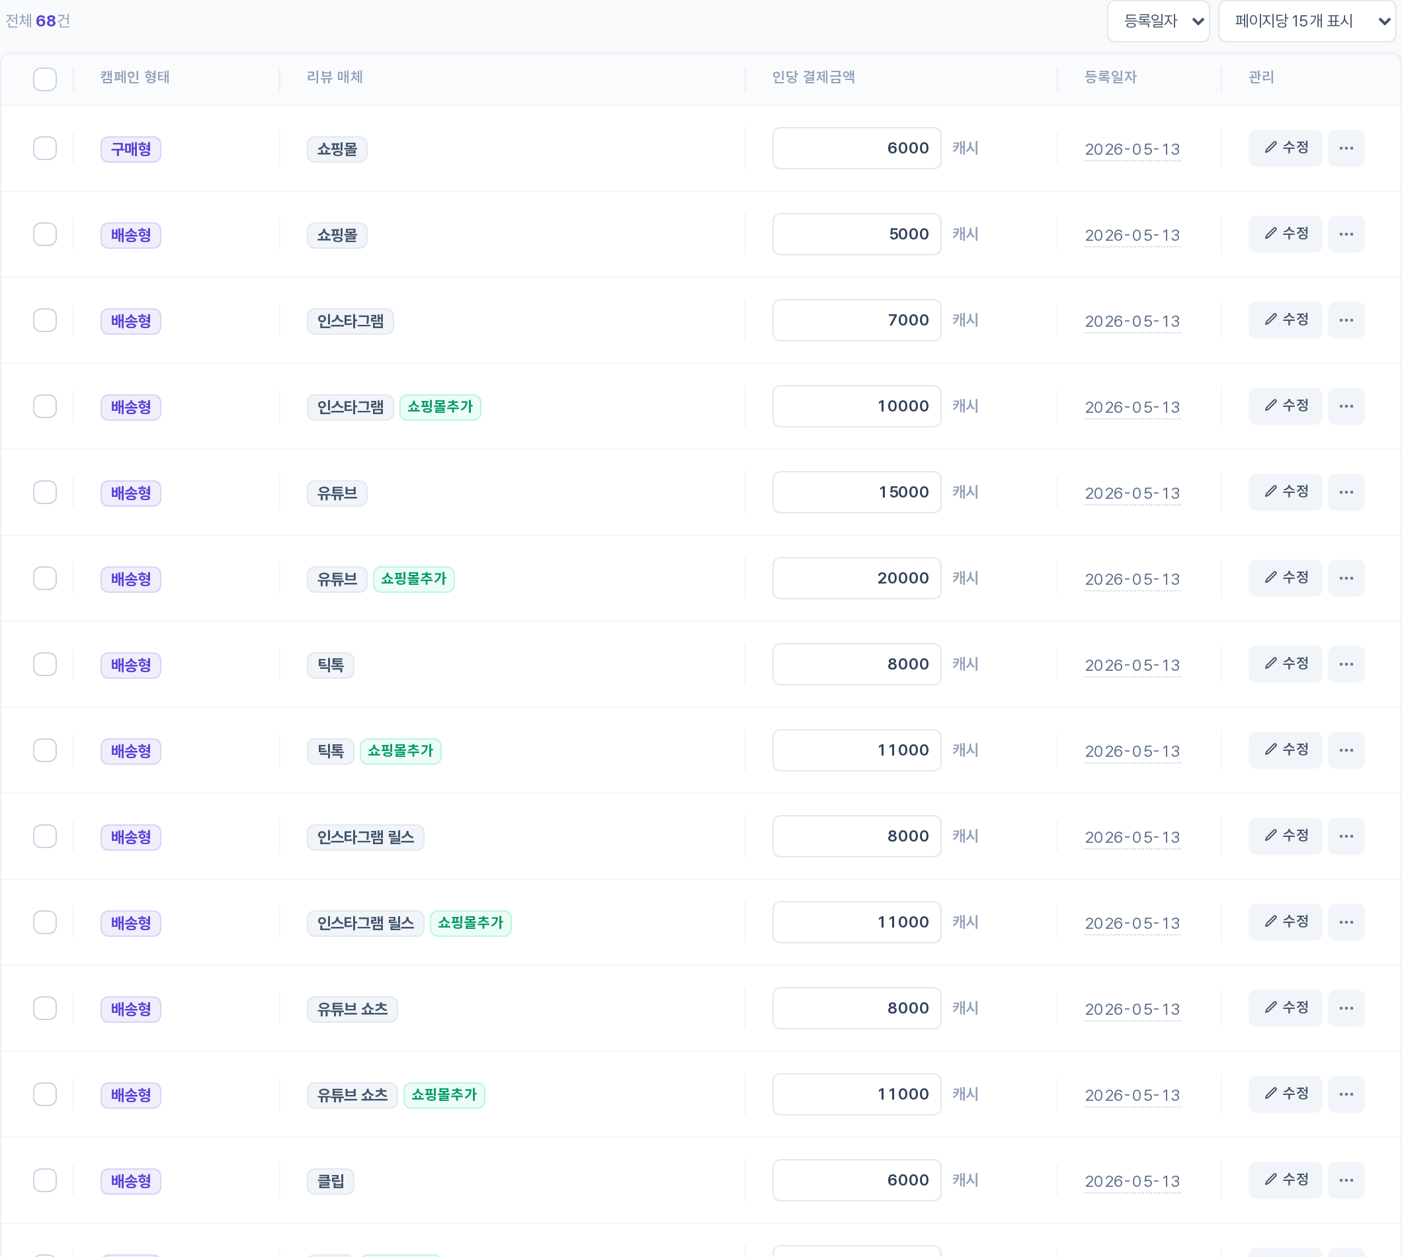Open more options for the 배송형 쇼핑몰 5000 row
Screen dimensions: 1402x1257
pyautogui.click(x=1345, y=234)
